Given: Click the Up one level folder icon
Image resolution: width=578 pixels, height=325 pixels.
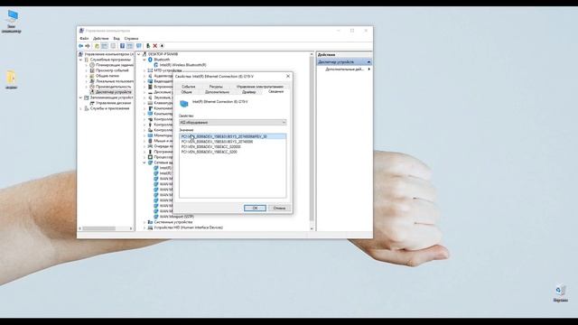Looking at the screenshot, I should pyautogui.click(x=97, y=46).
